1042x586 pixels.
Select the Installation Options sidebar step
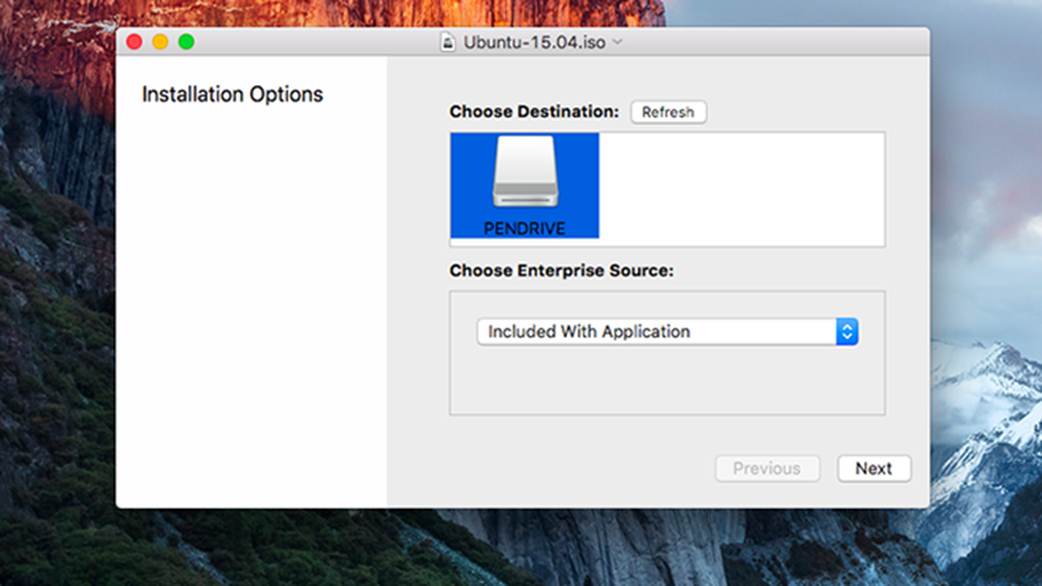click(232, 95)
